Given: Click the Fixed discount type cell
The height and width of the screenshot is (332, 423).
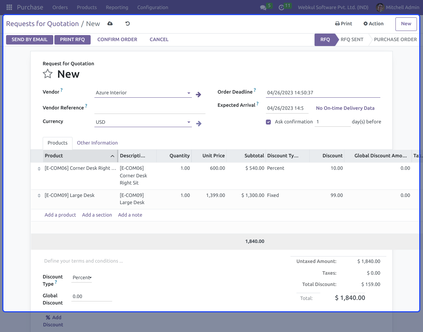Looking at the screenshot, I should tap(273, 195).
